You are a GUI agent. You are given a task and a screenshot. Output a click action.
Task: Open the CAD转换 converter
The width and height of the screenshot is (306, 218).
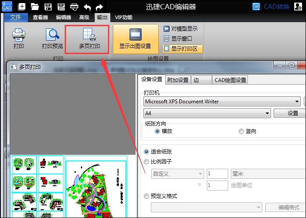[x=271, y=7]
